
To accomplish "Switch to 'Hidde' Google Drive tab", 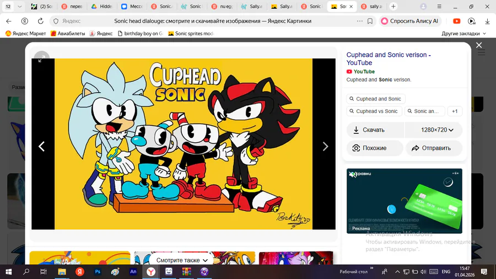I will 101,6.
